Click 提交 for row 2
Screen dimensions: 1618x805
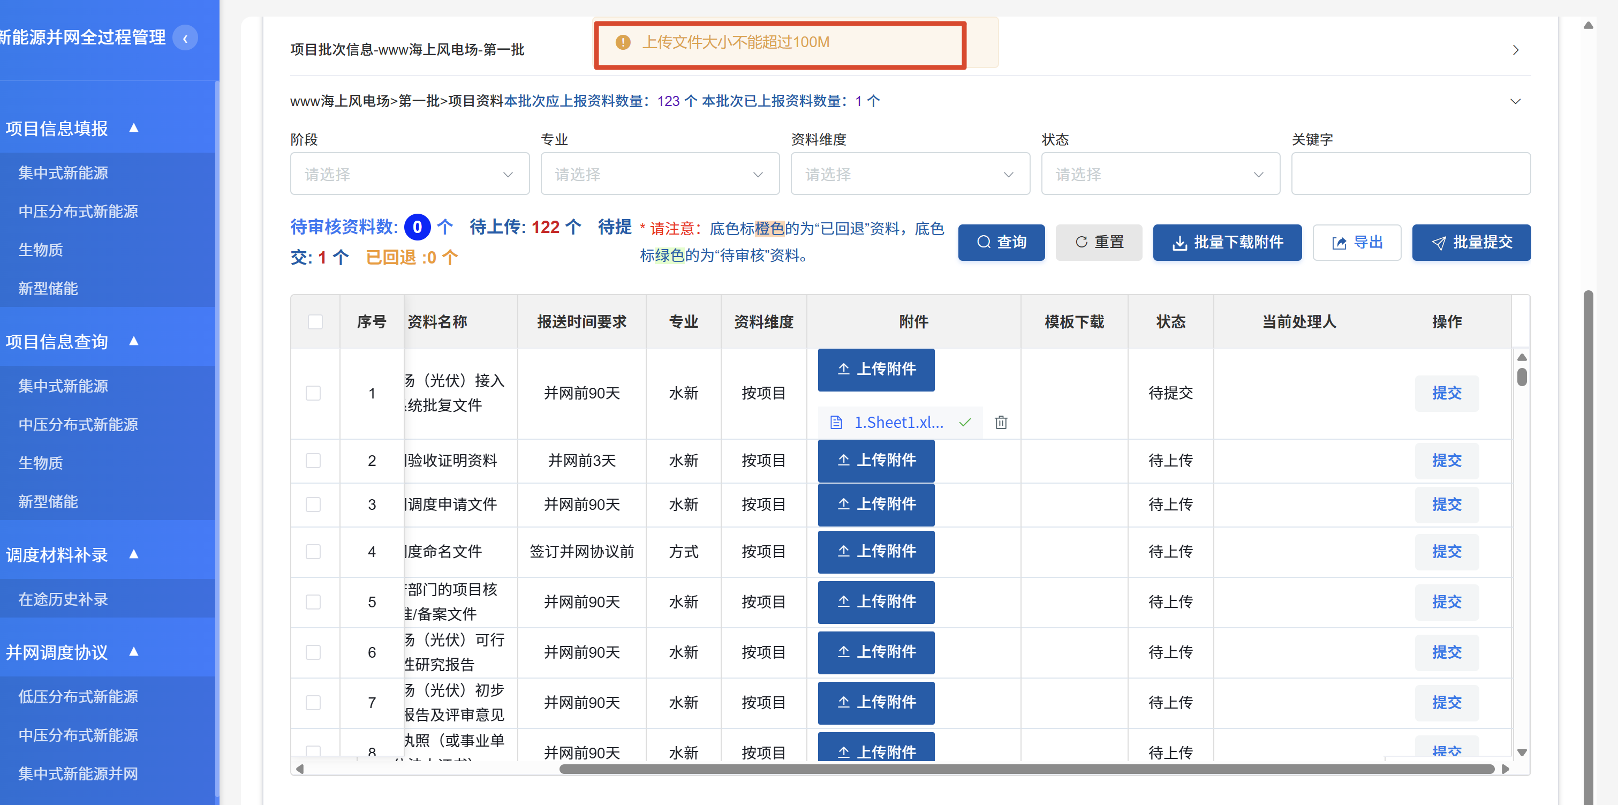point(1447,461)
